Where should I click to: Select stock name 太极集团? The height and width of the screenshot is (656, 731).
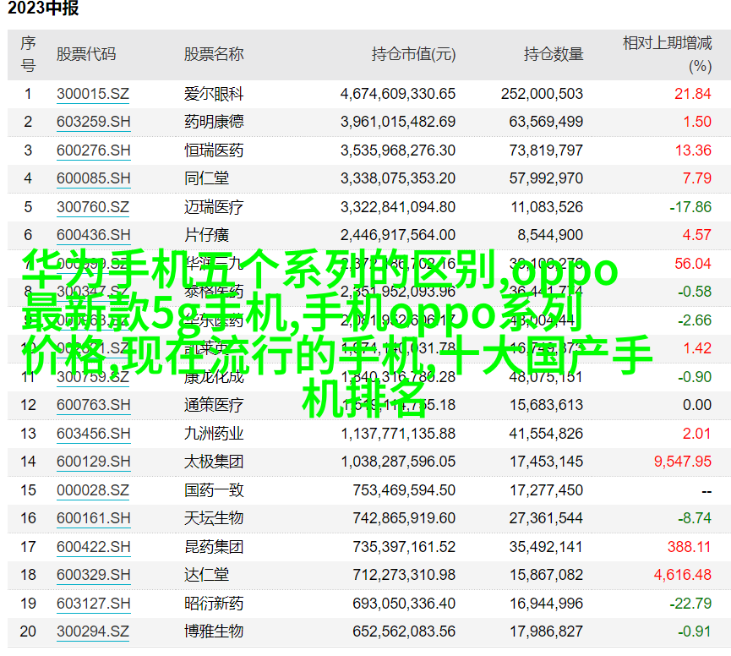[214, 462]
